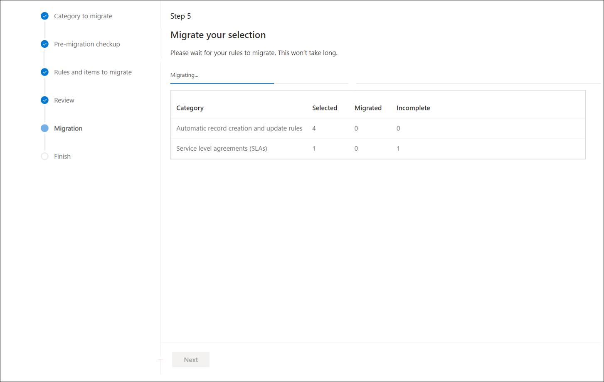Click the Migrating progress bar
This screenshot has width=604, height=382.
[x=259, y=83]
